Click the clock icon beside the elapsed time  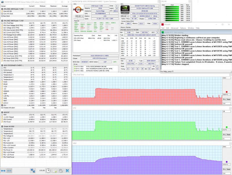48,171
